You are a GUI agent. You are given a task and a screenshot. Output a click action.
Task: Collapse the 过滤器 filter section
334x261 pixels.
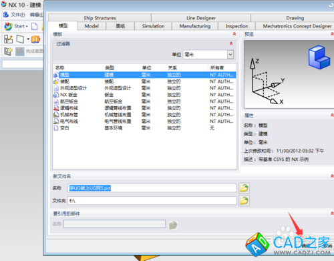pos(231,43)
